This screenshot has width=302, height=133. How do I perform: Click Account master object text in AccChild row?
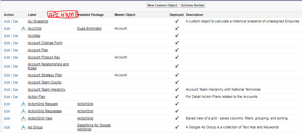point(121,29)
